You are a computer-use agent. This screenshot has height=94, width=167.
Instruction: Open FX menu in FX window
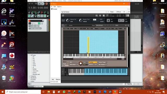[51, 7]
